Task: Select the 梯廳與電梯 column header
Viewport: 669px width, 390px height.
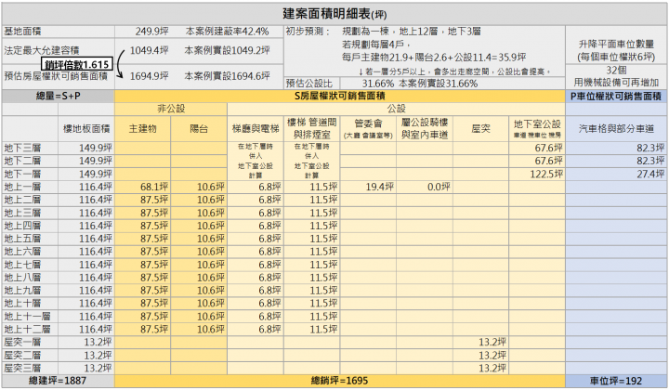Action: [x=256, y=129]
